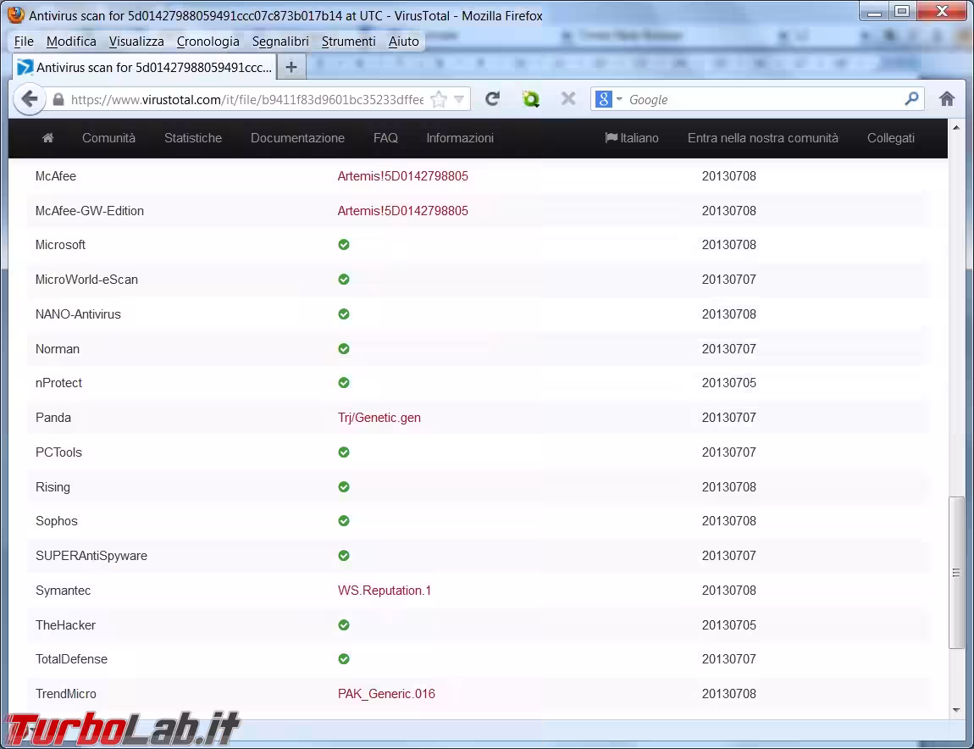The image size is (974, 749).
Task: Click the vertical scrollbar thumb
Action: tap(956, 573)
